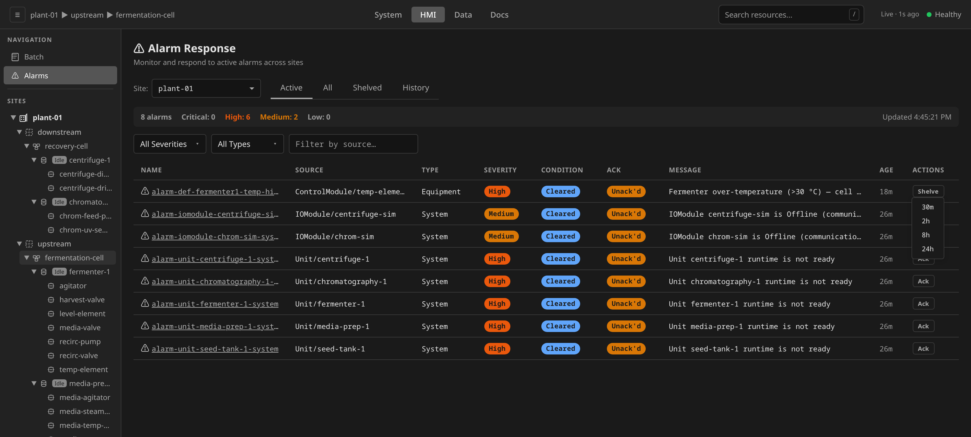The height and width of the screenshot is (437, 971).
Task: Click the Alarms warning icon in sidebar
Action: click(x=15, y=75)
